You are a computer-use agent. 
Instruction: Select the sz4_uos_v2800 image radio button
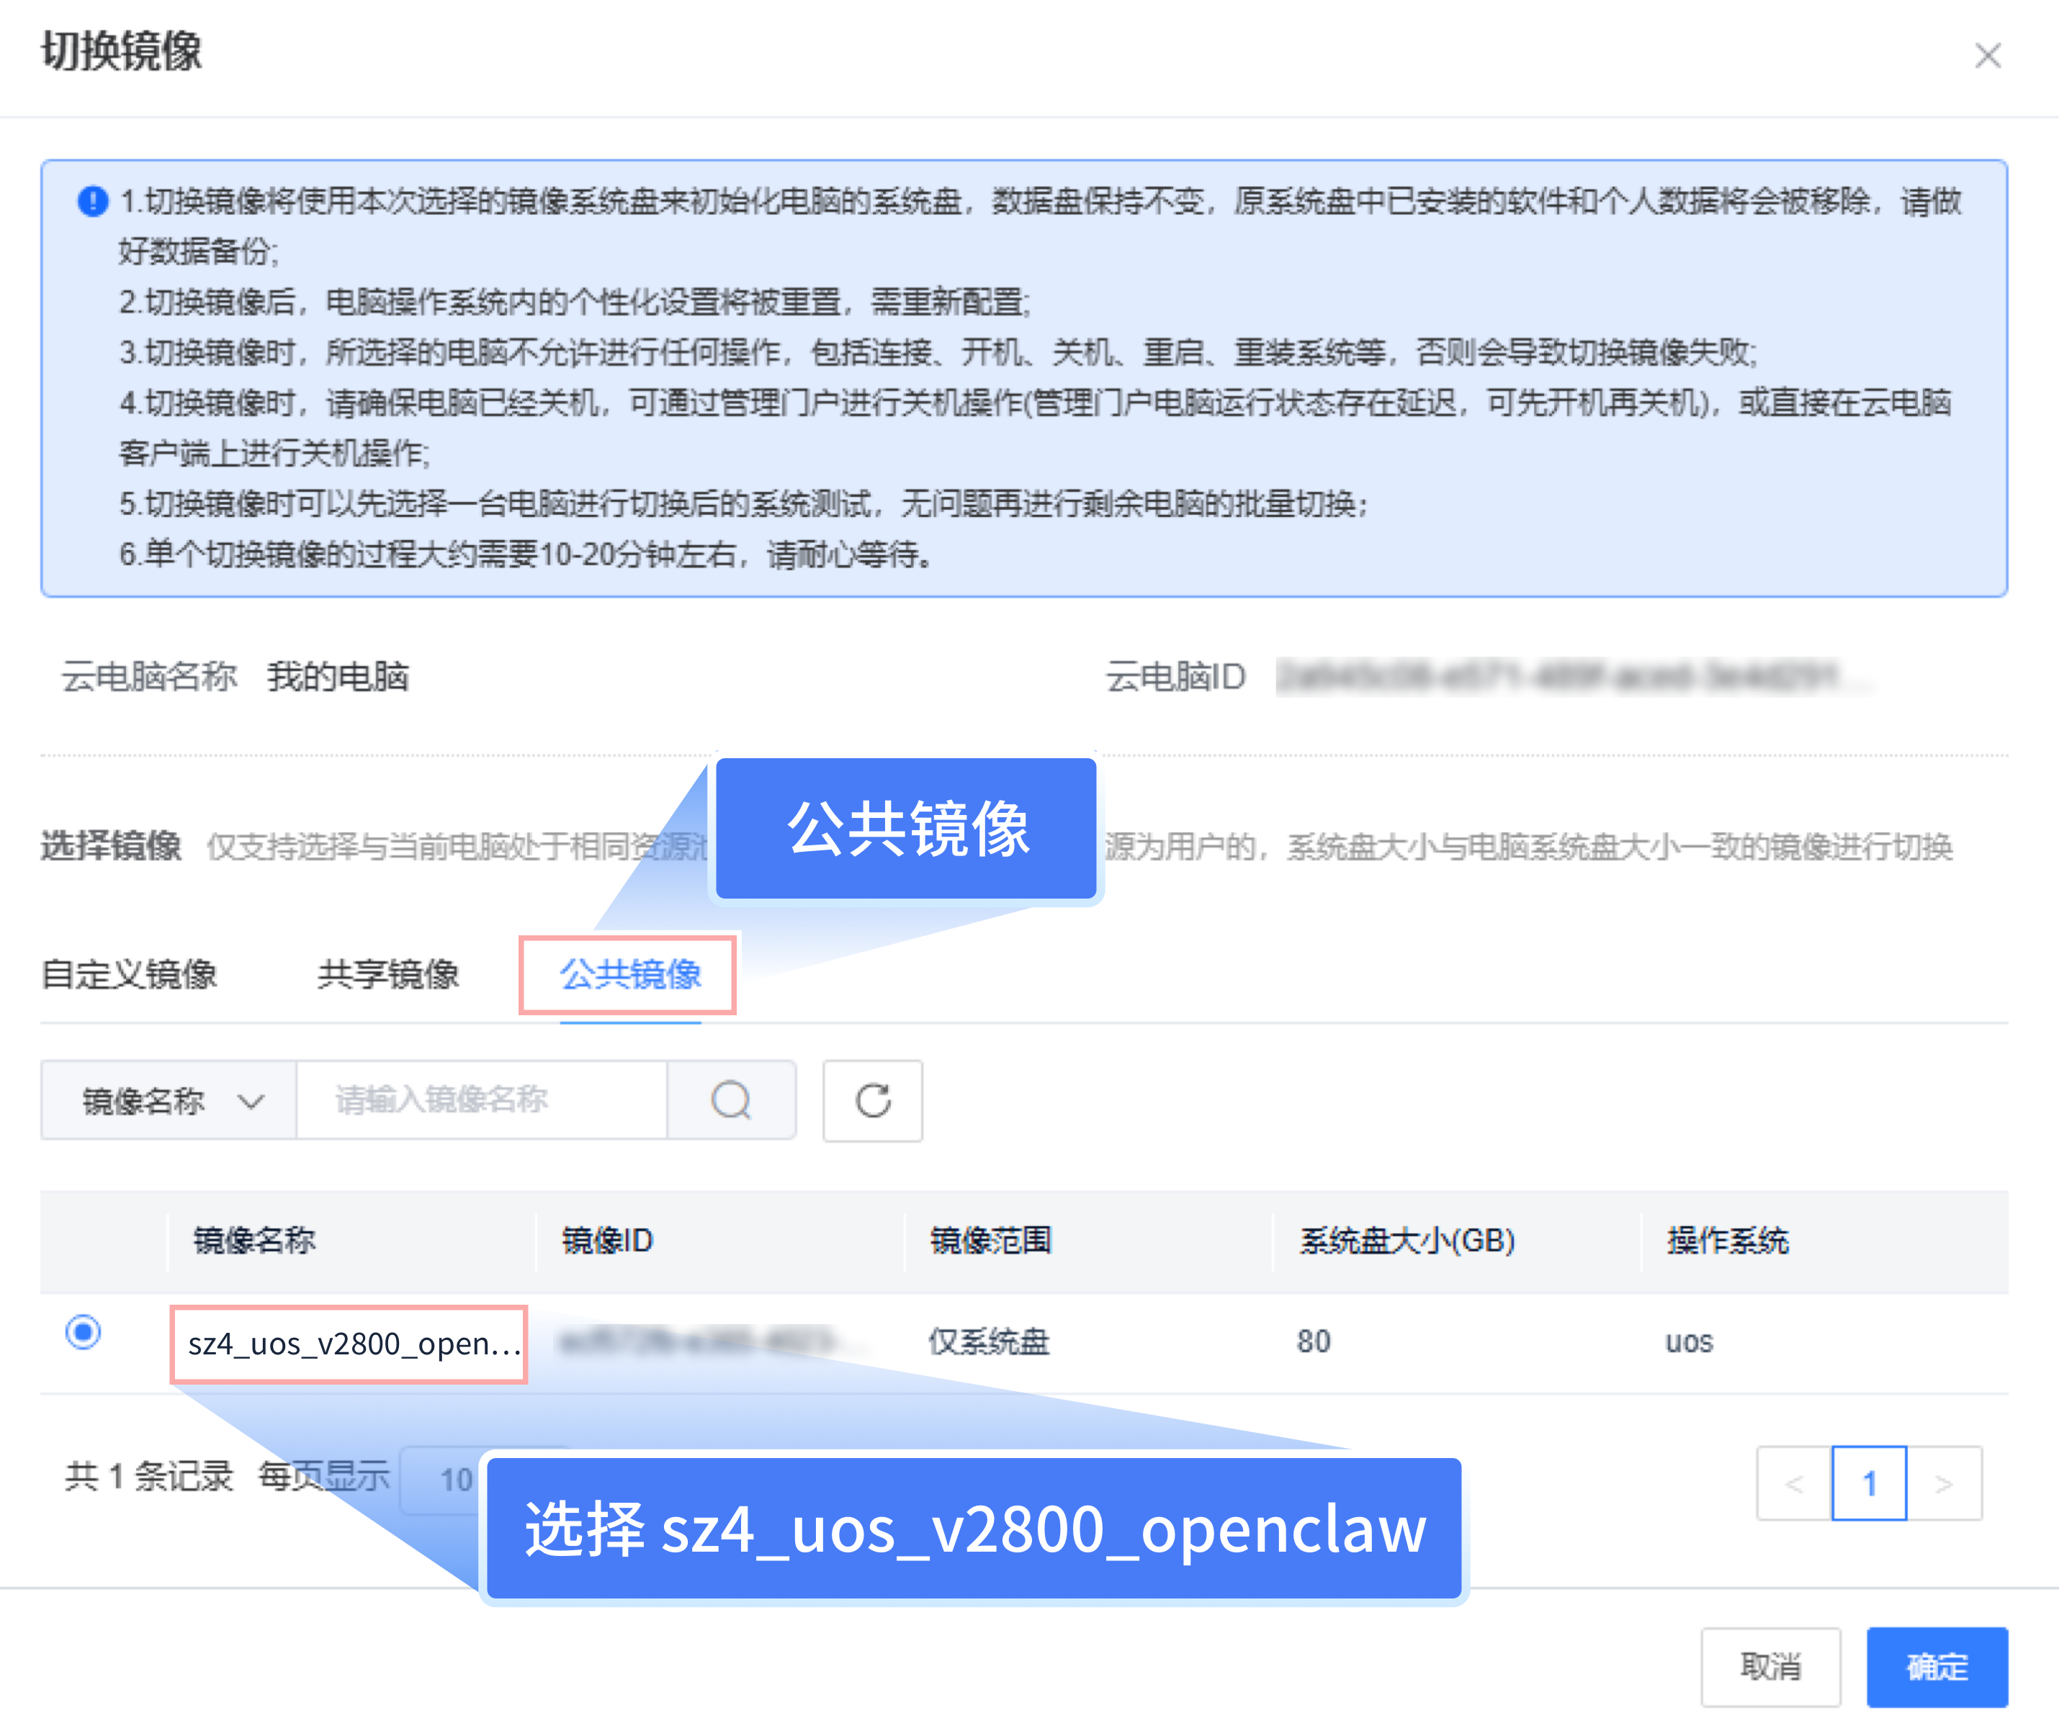click(x=84, y=1331)
